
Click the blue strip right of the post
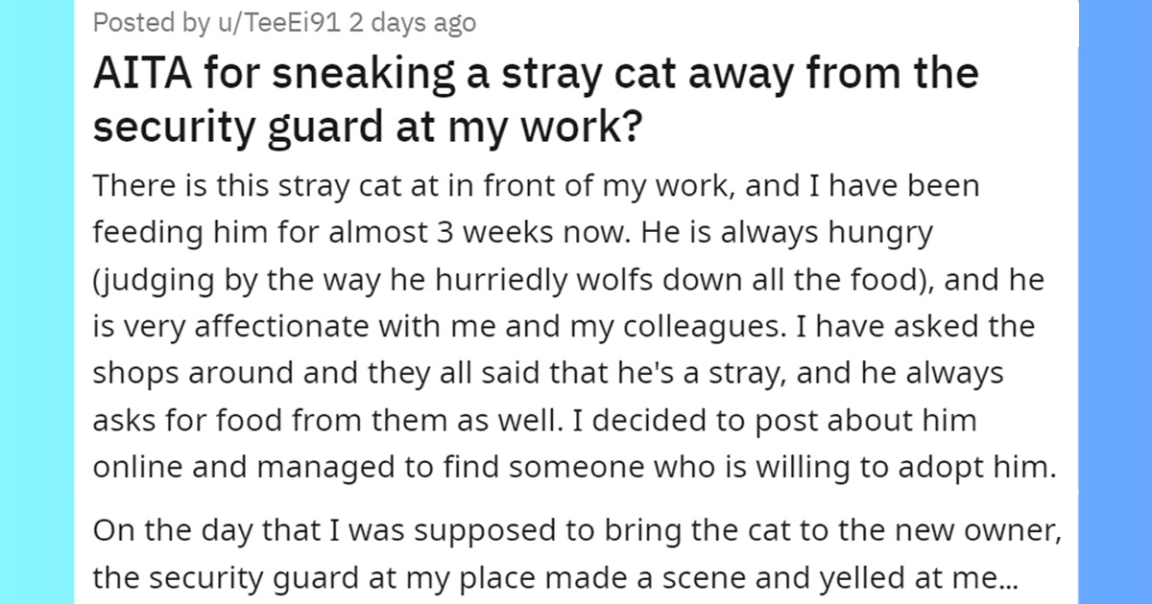click(1115, 302)
